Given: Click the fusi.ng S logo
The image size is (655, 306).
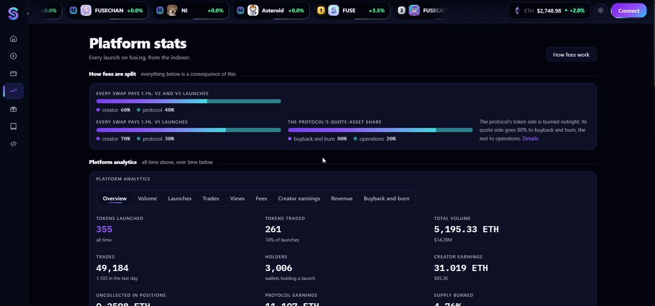Looking at the screenshot, I should click(x=13, y=13).
